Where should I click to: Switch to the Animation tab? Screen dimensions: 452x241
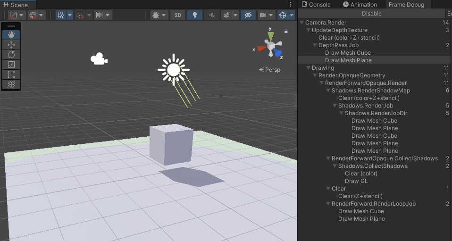click(x=360, y=5)
